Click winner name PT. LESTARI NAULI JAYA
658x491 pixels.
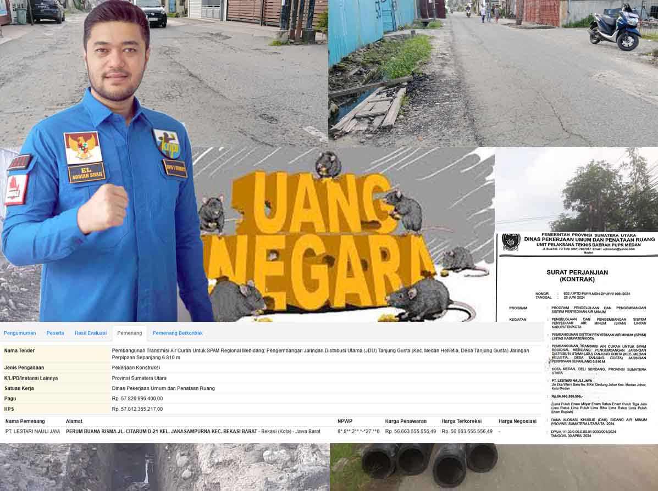(32, 431)
